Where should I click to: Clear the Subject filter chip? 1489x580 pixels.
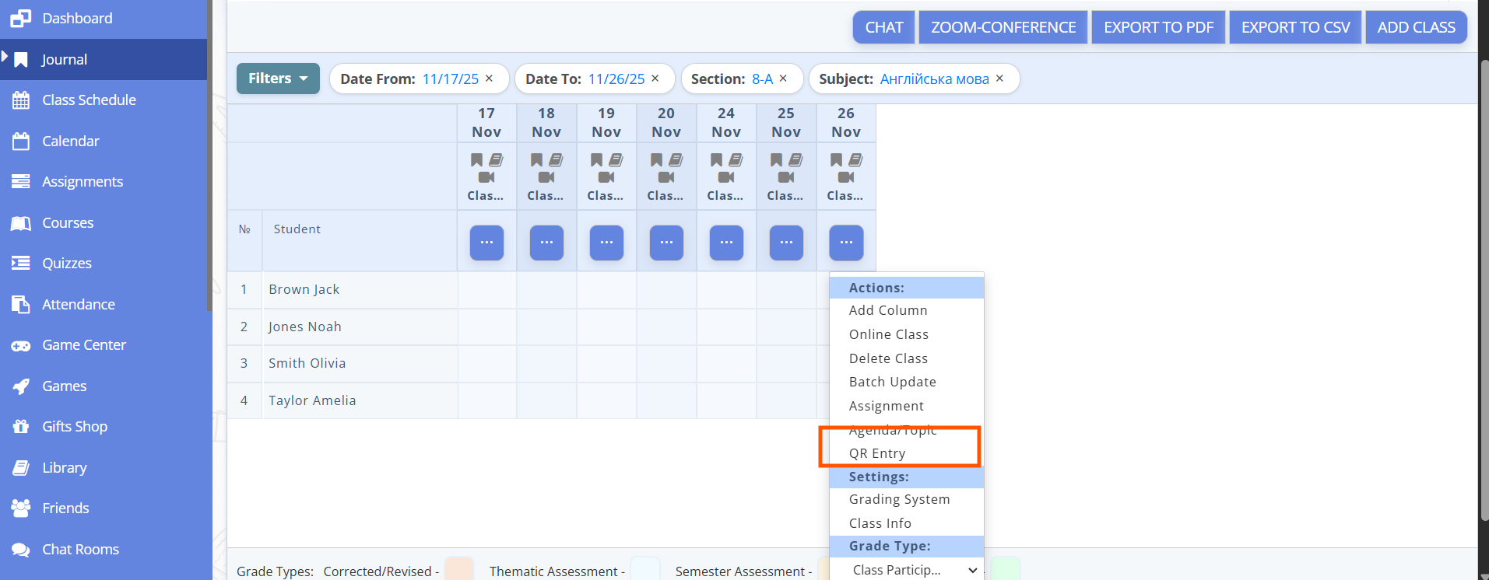(x=999, y=79)
